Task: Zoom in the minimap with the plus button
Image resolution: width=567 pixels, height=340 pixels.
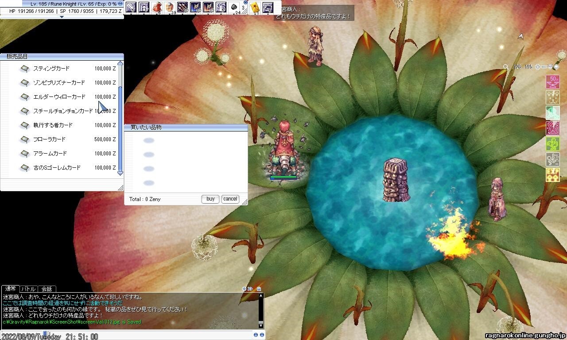Action: [x=538, y=67]
